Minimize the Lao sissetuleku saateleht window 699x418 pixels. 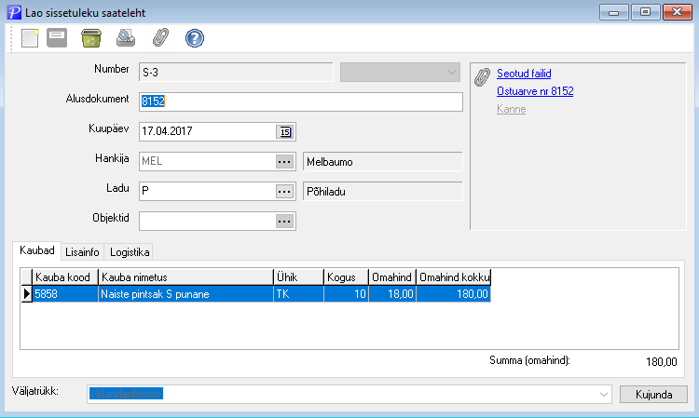[614, 12]
